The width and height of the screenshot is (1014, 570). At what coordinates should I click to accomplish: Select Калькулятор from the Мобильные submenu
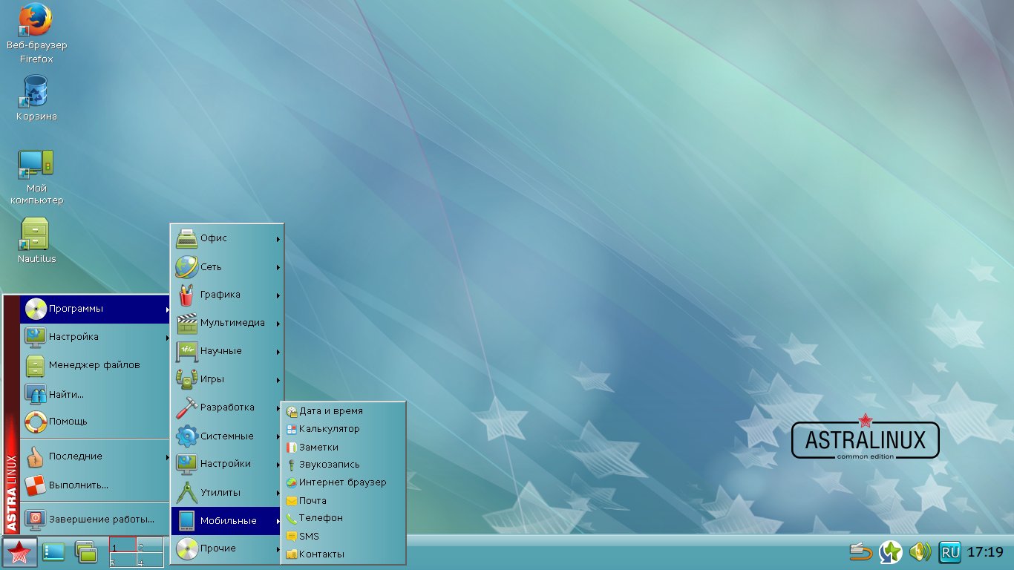click(x=329, y=429)
